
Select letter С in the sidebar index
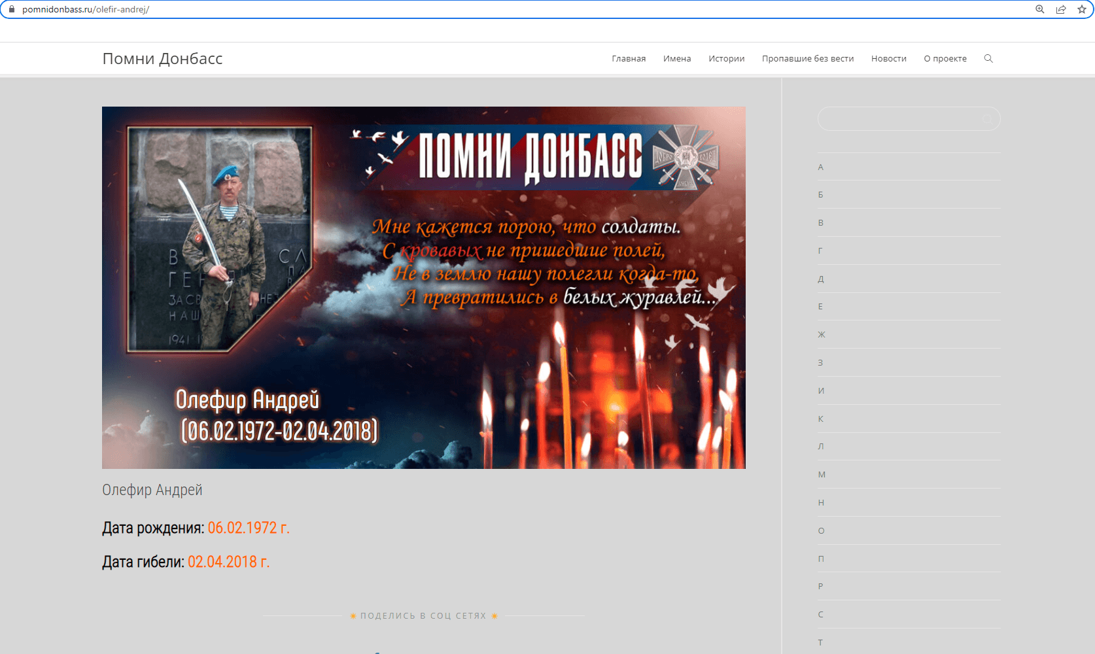coord(820,615)
